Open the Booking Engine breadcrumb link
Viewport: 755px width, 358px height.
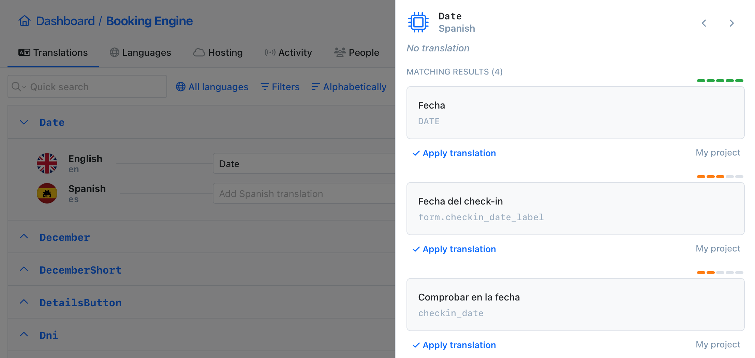click(x=149, y=21)
